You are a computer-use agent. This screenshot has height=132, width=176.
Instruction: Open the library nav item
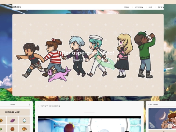point(160,7)
